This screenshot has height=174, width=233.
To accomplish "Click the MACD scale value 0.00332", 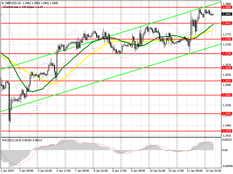I will click(x=227, y=140).
